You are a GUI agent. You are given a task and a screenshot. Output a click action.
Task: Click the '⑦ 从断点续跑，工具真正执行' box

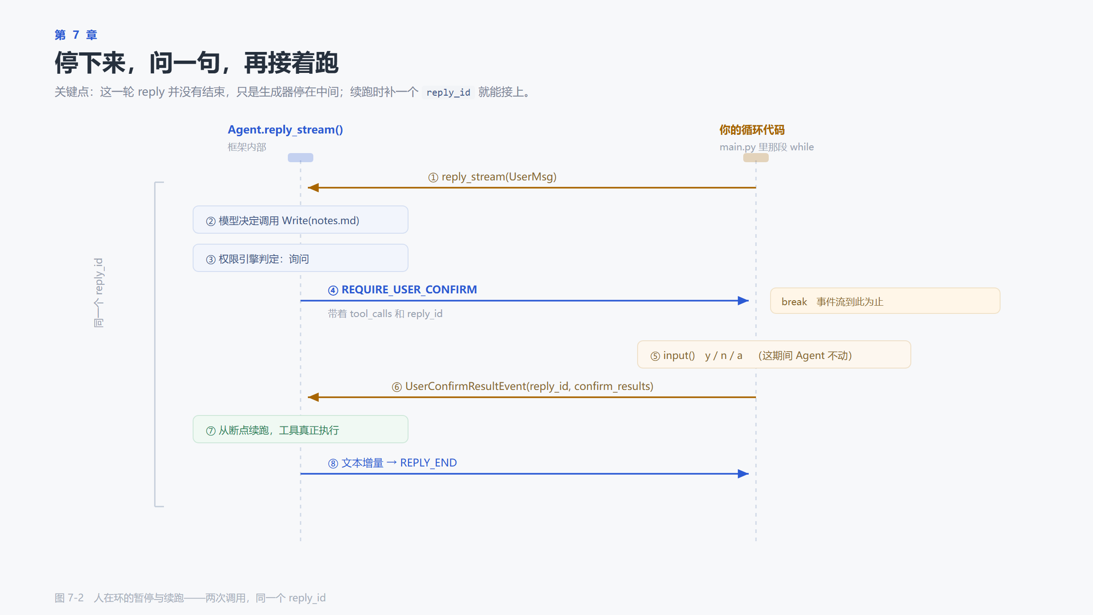301,429
